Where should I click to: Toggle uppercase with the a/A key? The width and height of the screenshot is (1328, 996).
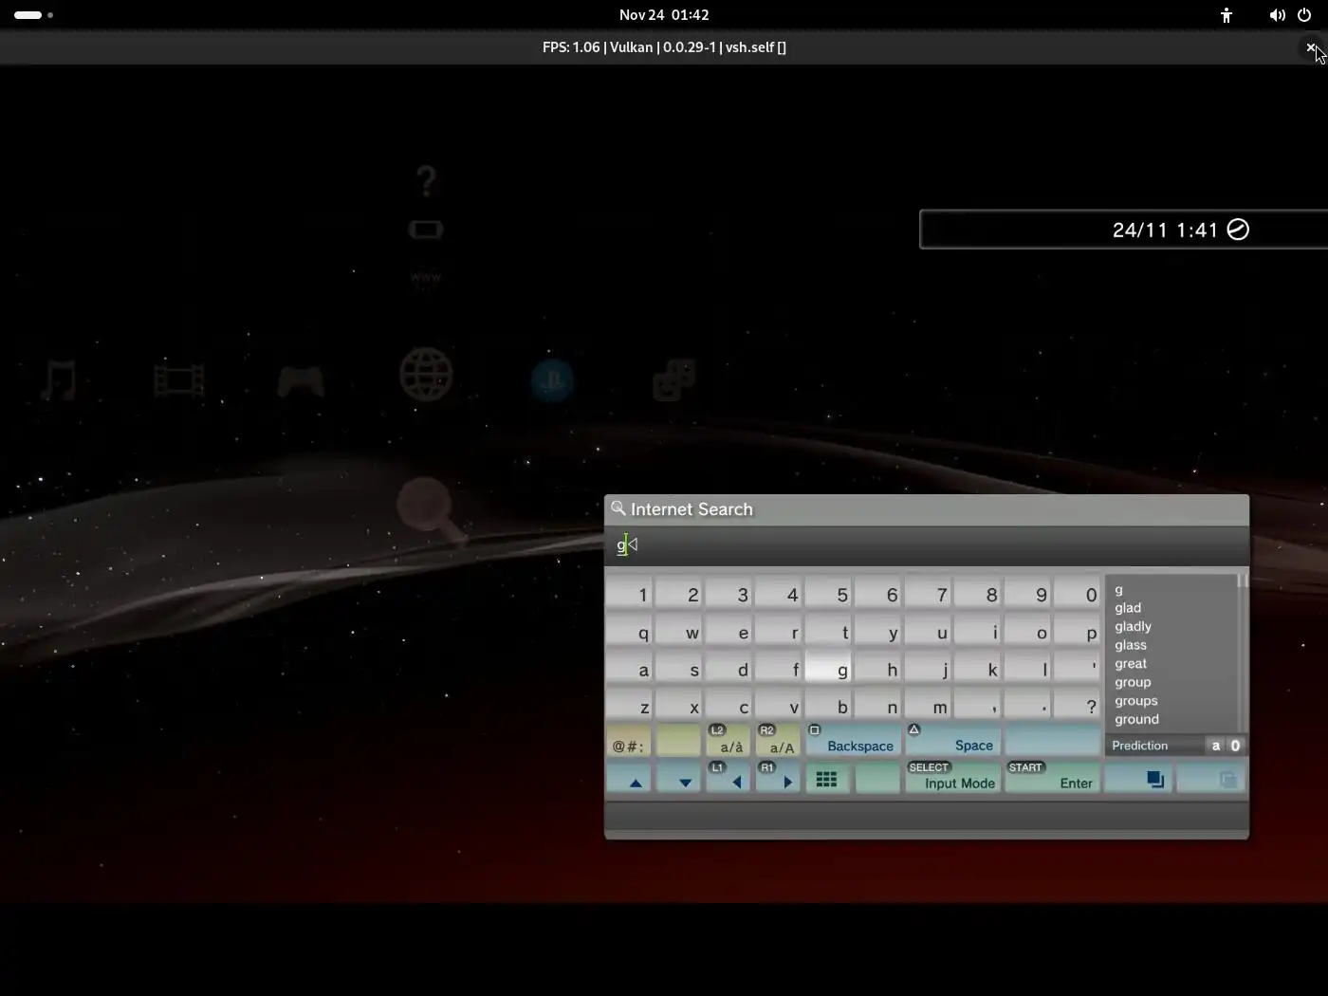778,740
